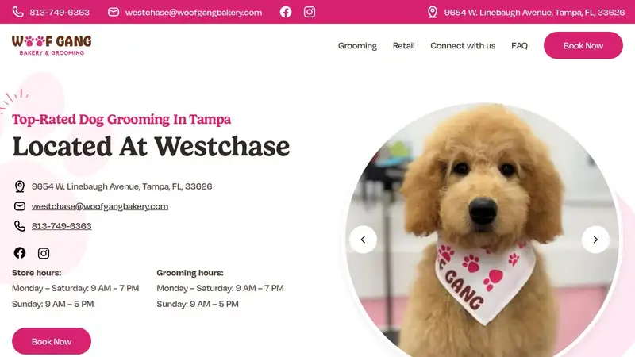
Task: Click Store hours Monday – Saturday: 9 AM – 7 PM
Action: (x=75, y=288)
